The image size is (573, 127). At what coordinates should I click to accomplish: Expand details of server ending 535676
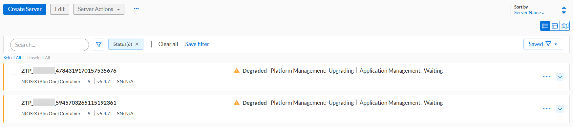560,77
